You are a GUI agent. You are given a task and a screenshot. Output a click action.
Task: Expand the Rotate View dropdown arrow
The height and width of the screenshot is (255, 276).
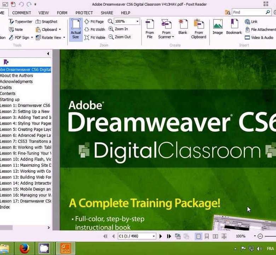64,37
